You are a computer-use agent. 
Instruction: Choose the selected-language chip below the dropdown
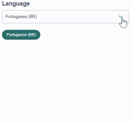pyautogui.click(x=21, y=35)
